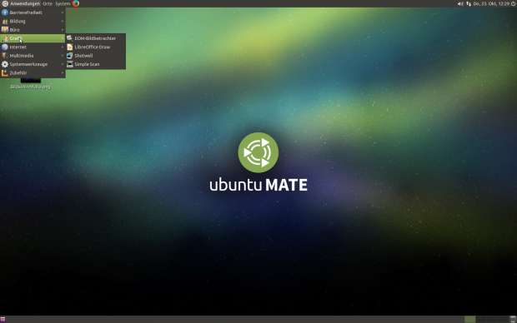Open the Büro category
Viewport: 517px width, 323px height.
point(33,30)
